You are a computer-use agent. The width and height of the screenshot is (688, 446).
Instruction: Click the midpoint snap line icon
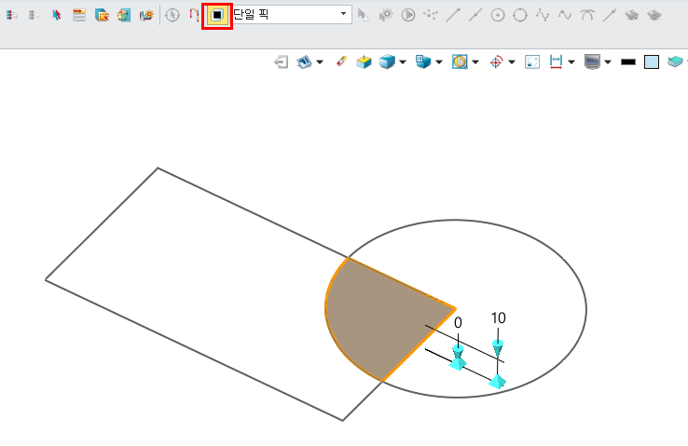tap(475, 15)
